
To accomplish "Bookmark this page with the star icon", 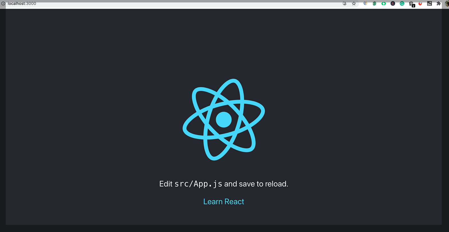I will [x=354, y=4].
